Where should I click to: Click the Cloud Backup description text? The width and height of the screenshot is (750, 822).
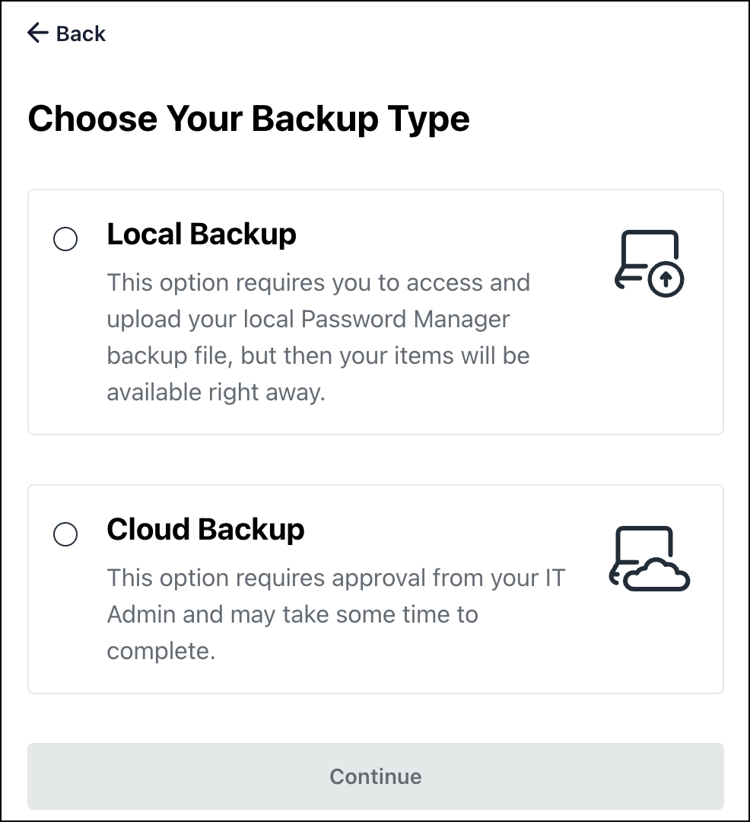pyautogui.click(x=335, y=614)
